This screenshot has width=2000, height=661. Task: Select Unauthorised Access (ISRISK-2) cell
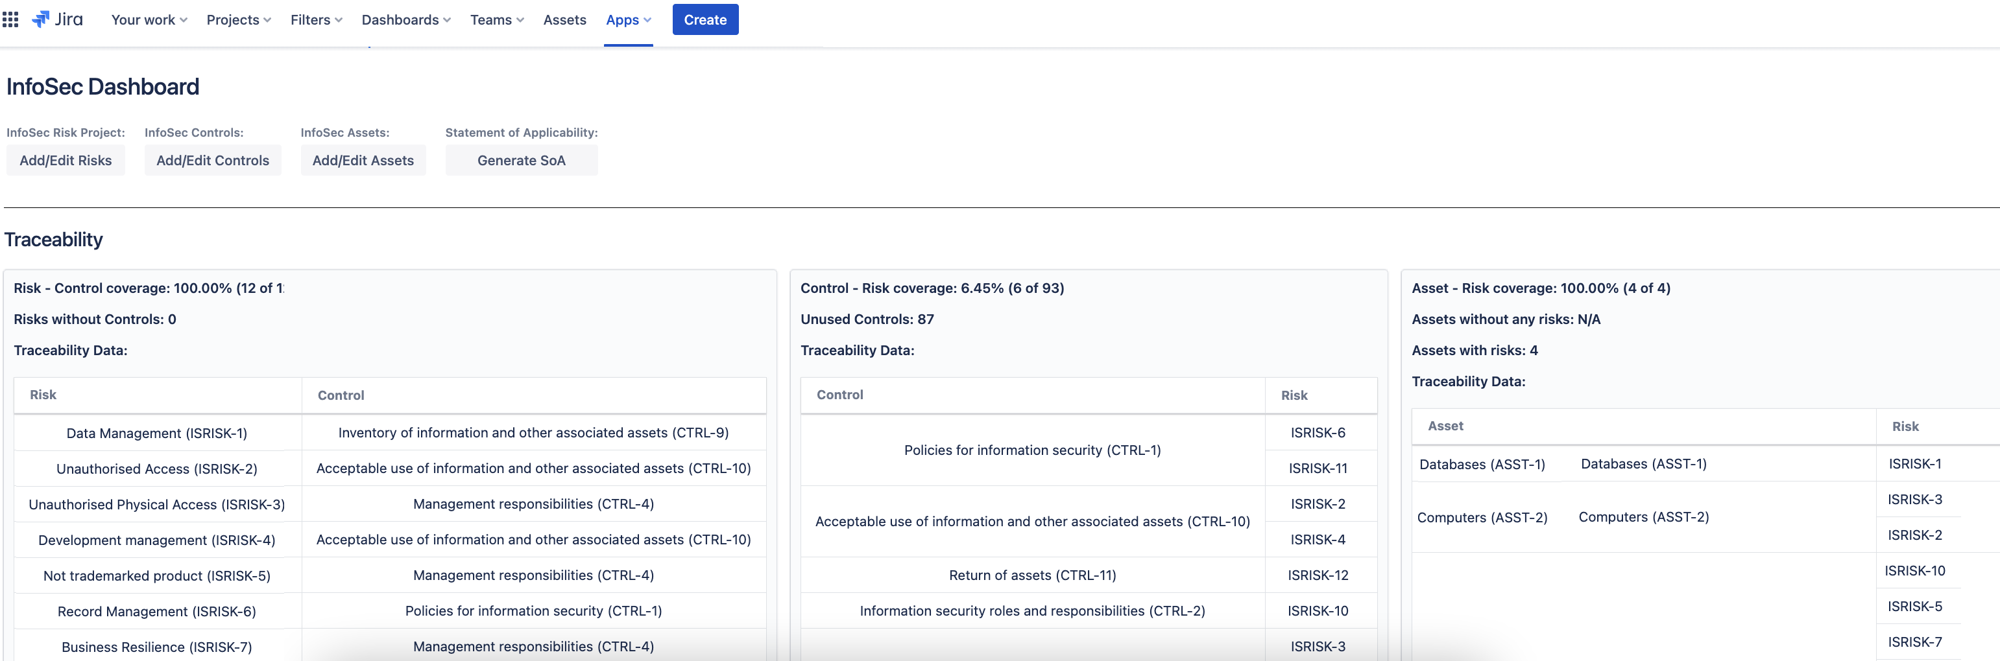coord(157,469)
